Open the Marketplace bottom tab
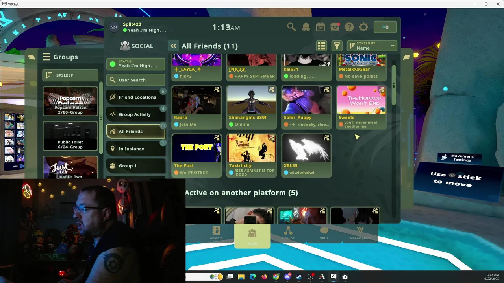Image resolution: width=504 pixels, height=283 pixels. pos(360,233)
